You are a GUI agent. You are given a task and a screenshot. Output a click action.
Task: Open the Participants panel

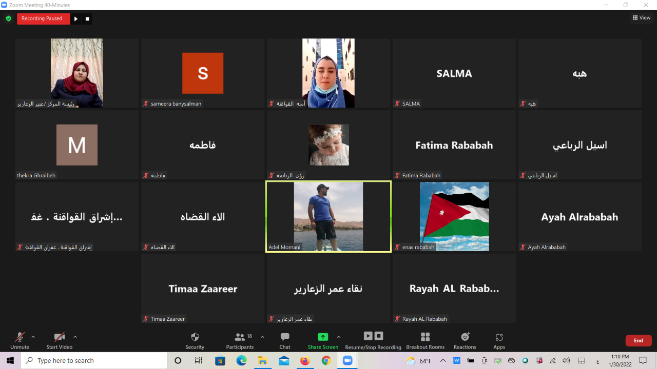point(240,340)
